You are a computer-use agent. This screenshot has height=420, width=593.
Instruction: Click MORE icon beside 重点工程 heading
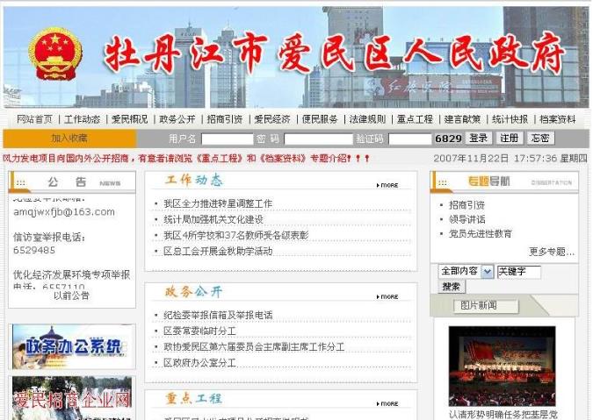tap(387, 403)
